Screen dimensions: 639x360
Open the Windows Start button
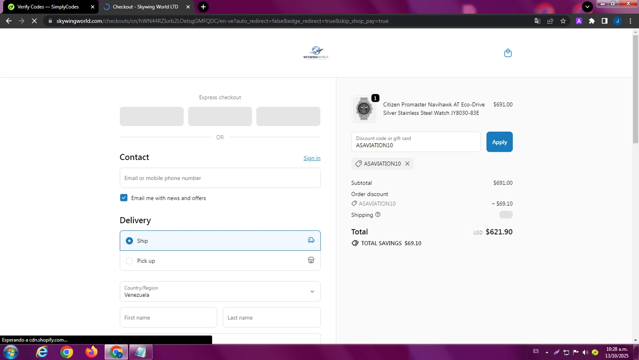point(11,352)
